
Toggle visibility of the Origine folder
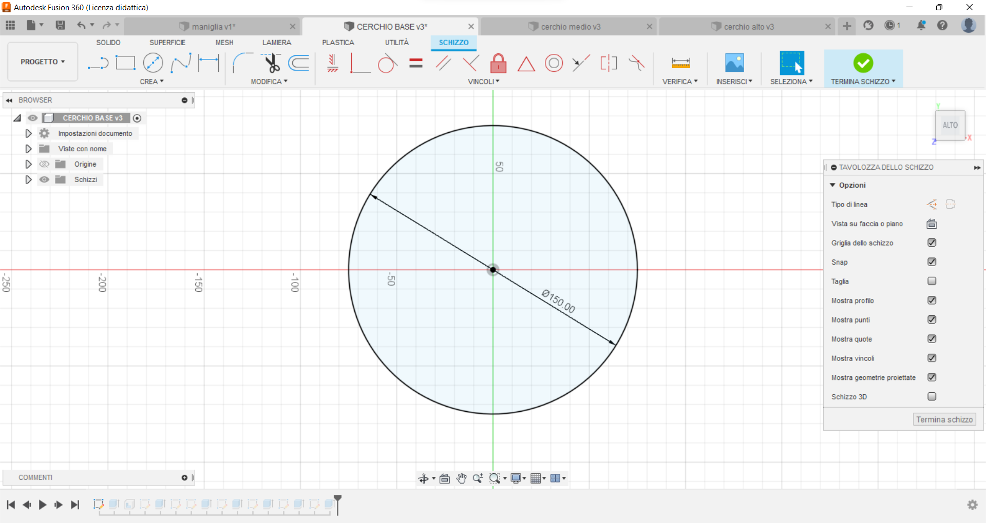[x=44, y=164]
